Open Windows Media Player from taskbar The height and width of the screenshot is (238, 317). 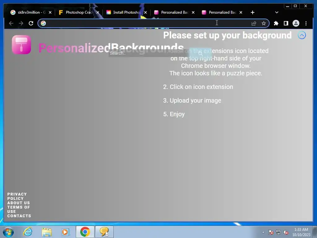pyautogui.click(x=66, y=232)
